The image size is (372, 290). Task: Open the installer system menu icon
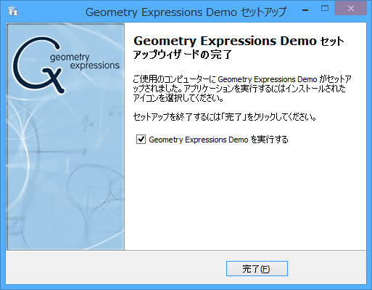(13, 11)
